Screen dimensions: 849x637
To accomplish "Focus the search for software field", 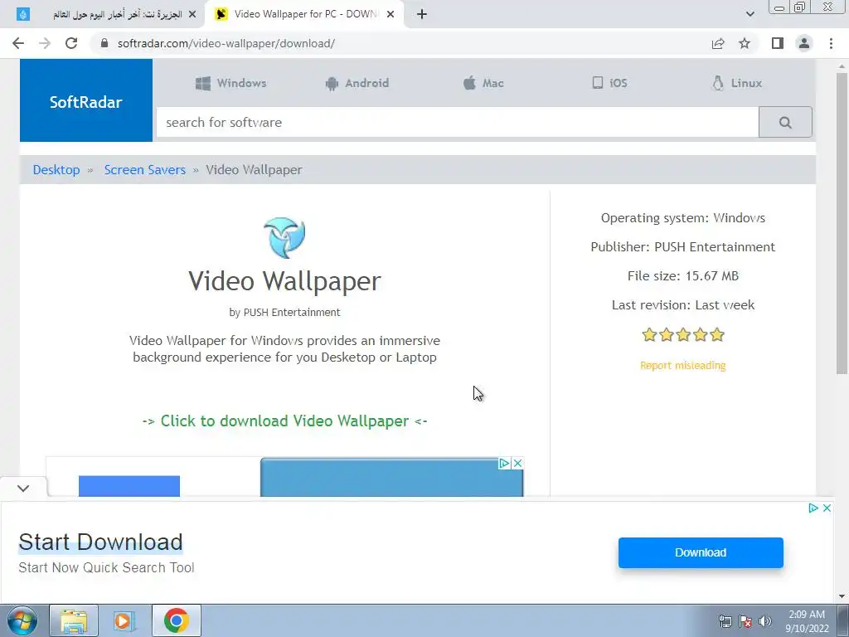I will pyautogui.click(x=458, y=123).
